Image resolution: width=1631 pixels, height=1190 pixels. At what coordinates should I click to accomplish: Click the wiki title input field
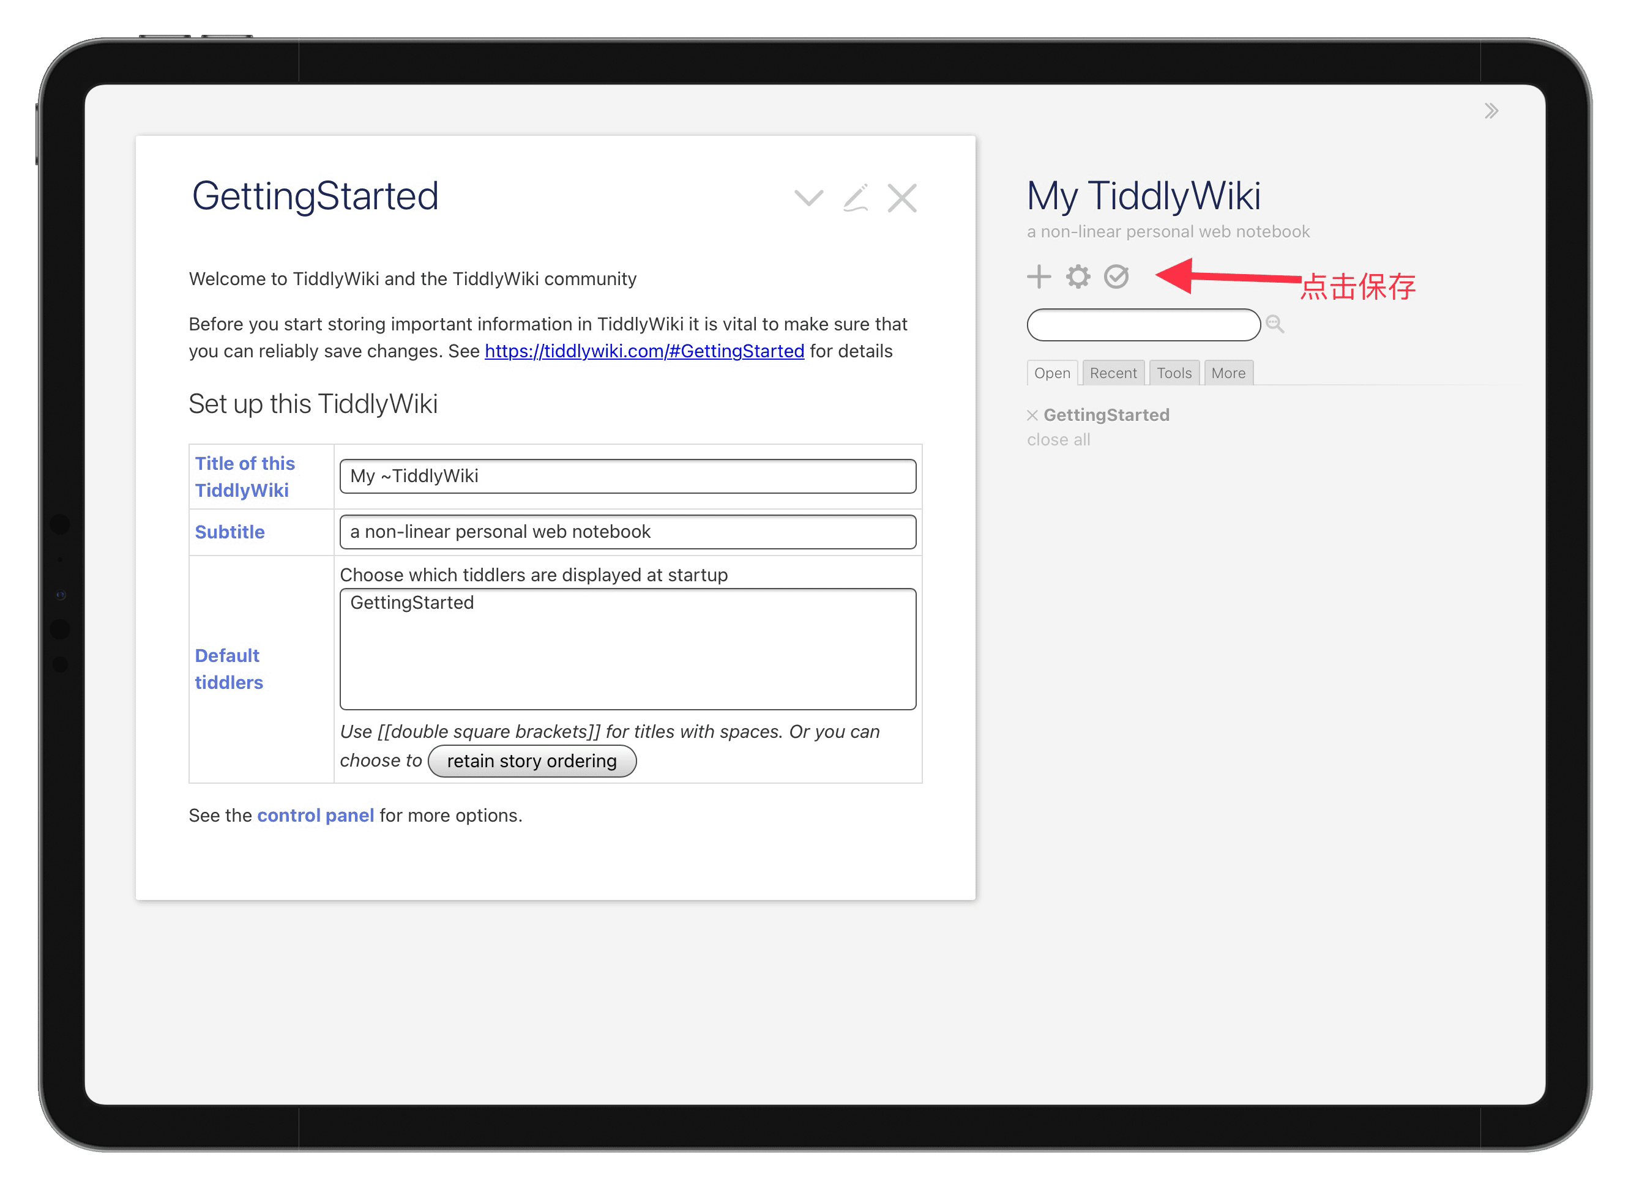pyautogui.click(x=627, y=476)
